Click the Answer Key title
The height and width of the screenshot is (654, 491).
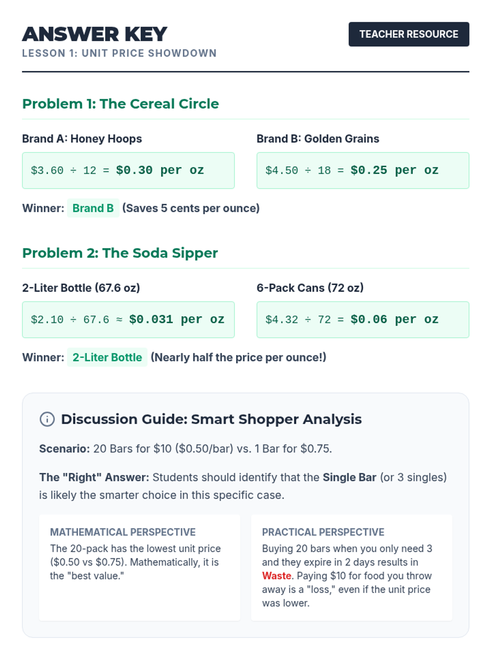click(x=95, y=34)
